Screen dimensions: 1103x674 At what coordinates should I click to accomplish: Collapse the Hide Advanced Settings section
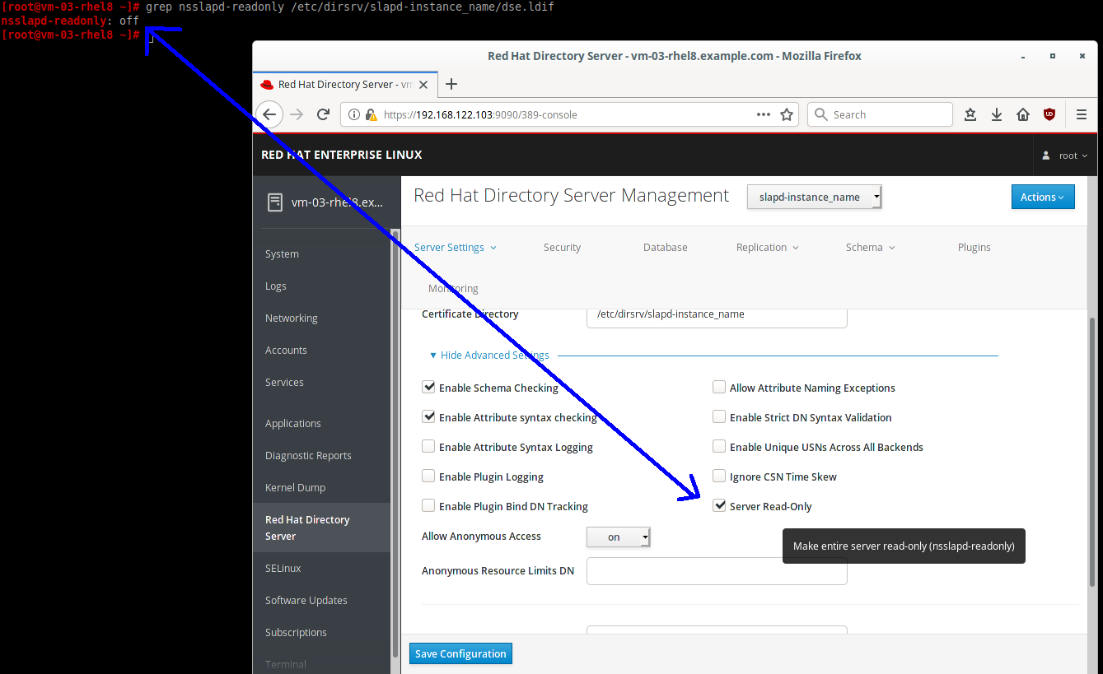coord(489,355)
